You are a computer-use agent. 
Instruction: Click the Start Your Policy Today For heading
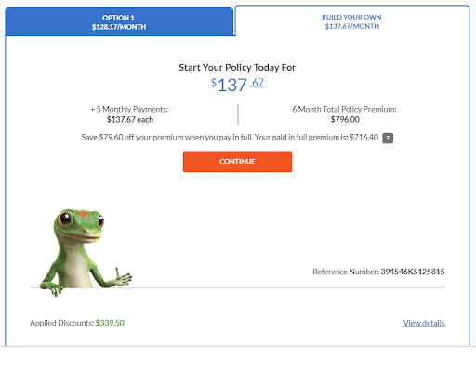coord(237,67)
